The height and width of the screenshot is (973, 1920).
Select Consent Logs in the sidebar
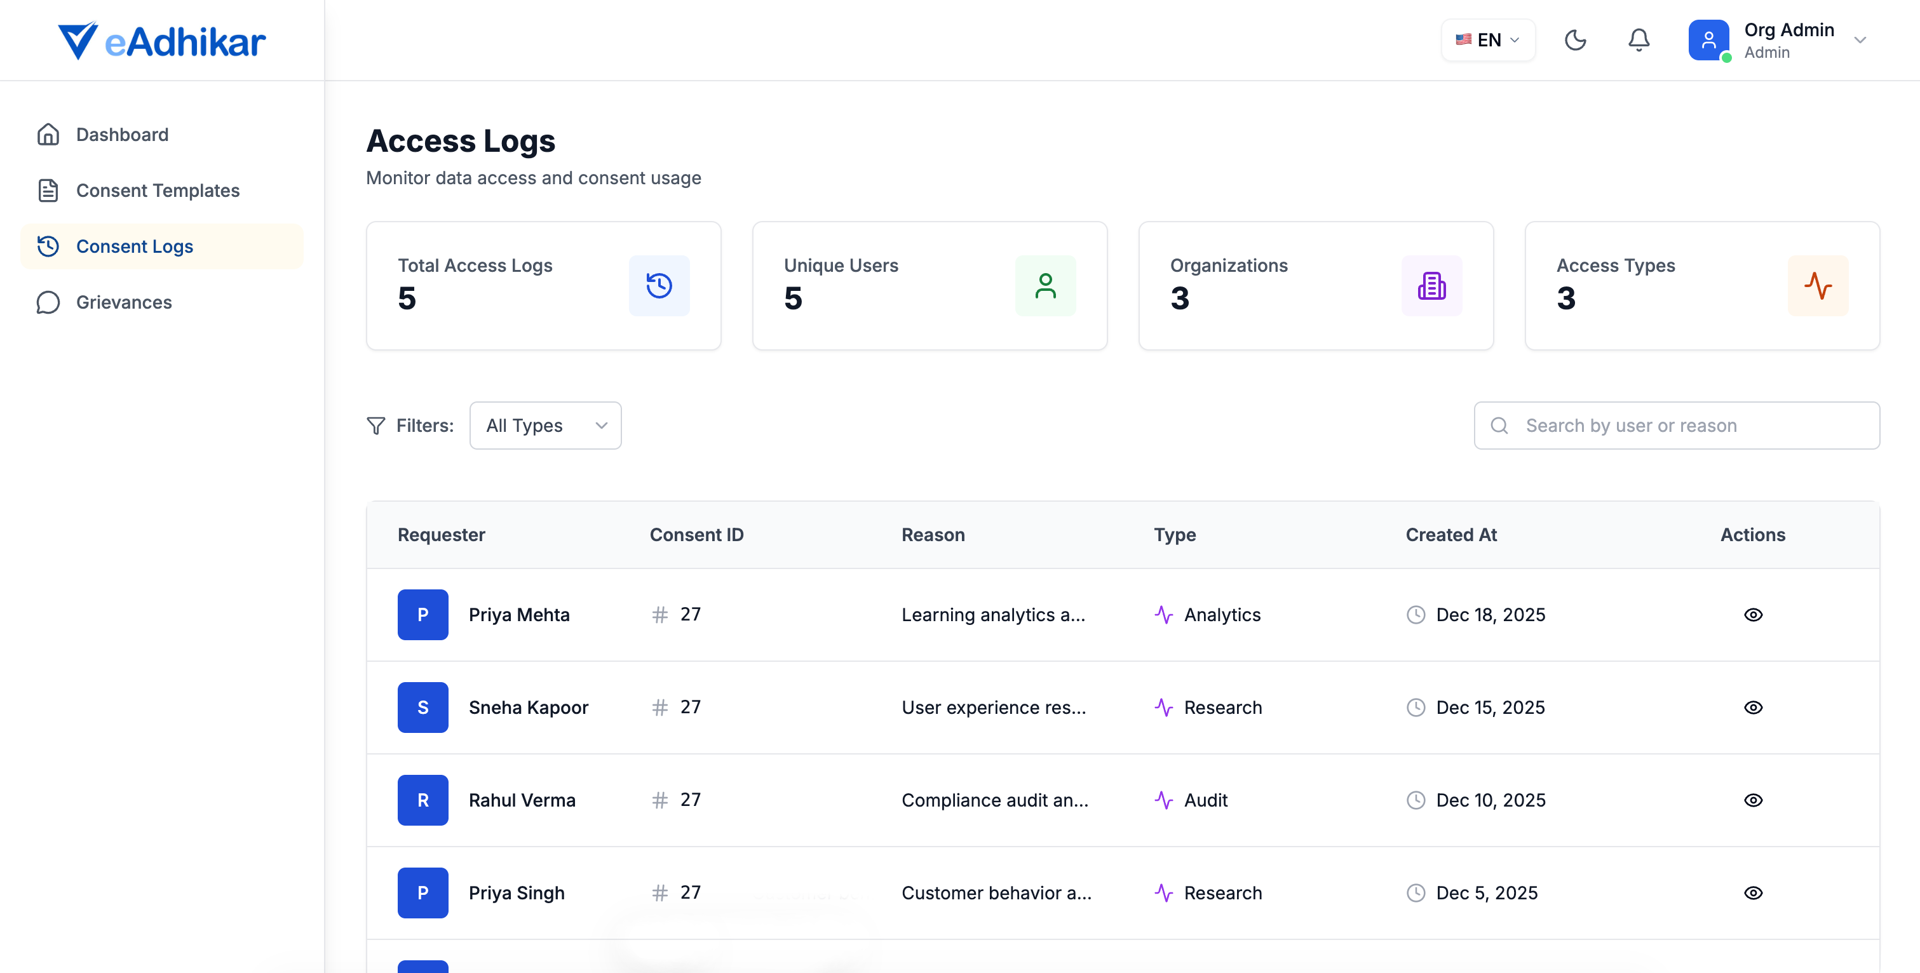[135, 246]
